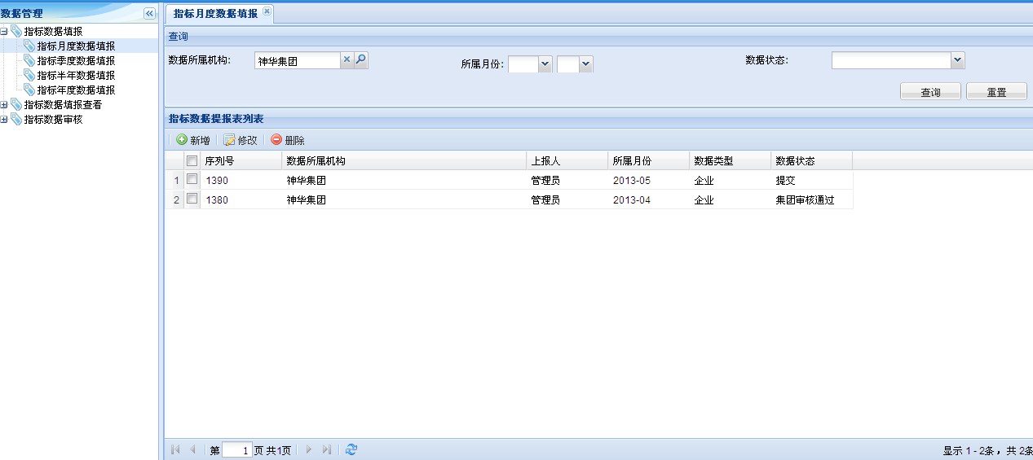Click the 修改 edit toolbar button
Screen dimensions: 1033x460
pos(241,140)
